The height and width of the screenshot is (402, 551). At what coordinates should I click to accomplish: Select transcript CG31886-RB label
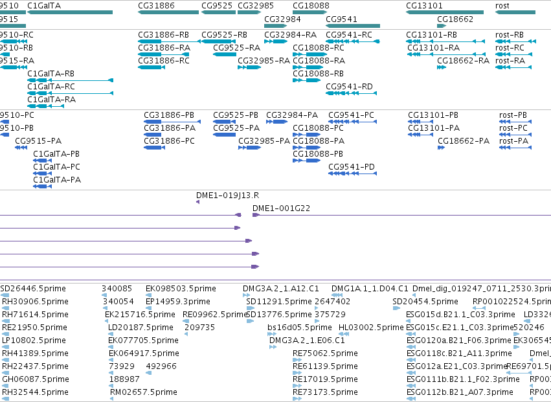pos(163,35)
